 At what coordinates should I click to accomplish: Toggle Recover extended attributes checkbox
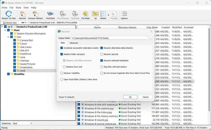point(102,61)
